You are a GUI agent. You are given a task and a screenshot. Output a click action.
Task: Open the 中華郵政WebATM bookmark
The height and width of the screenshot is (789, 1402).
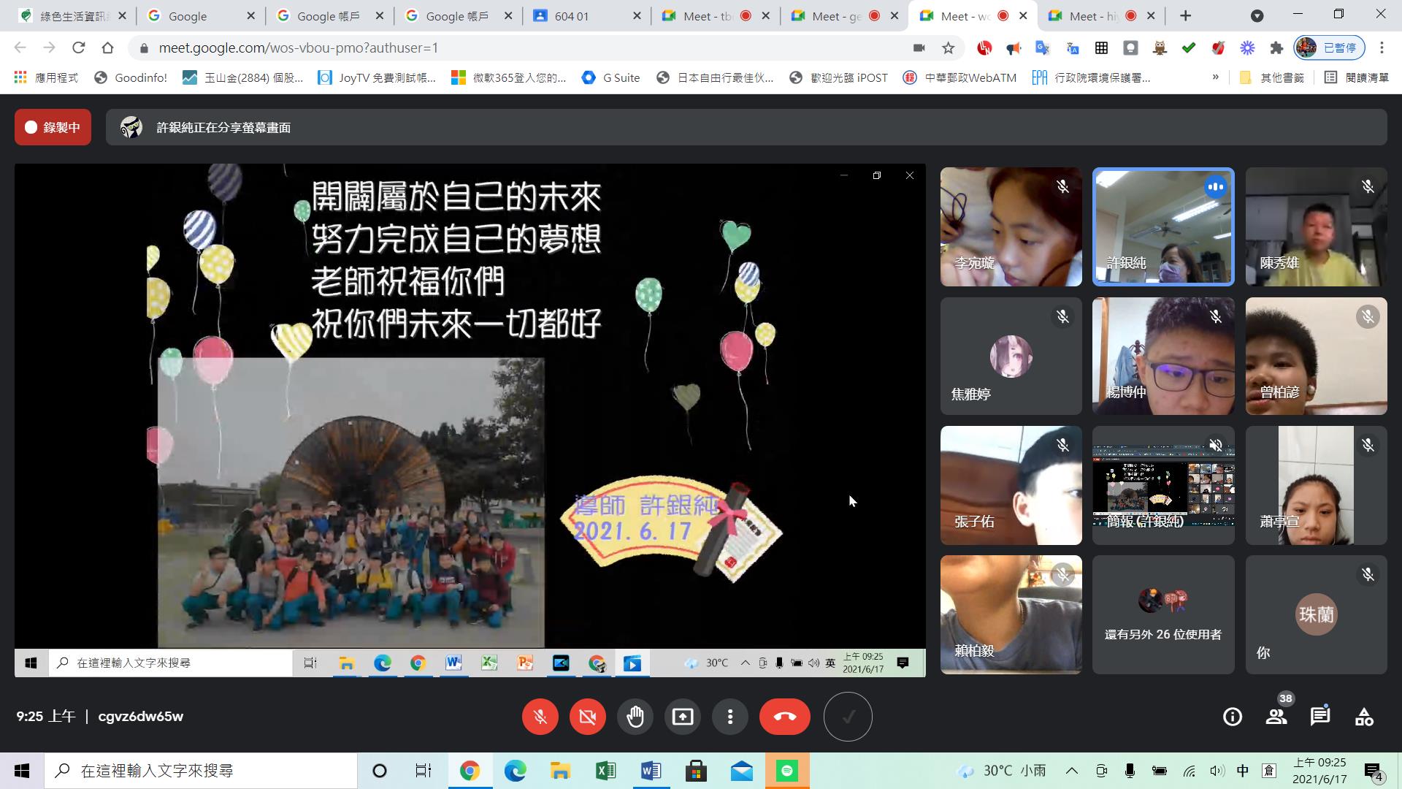[x=959, y=77]
